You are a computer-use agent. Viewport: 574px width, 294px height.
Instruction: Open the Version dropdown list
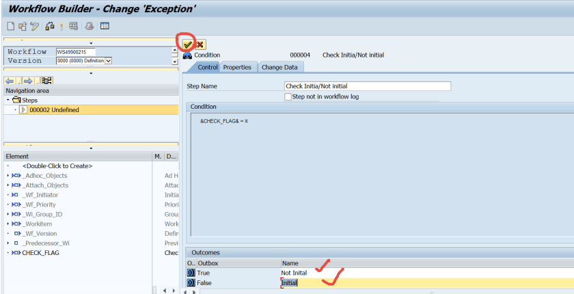[108, 61]
